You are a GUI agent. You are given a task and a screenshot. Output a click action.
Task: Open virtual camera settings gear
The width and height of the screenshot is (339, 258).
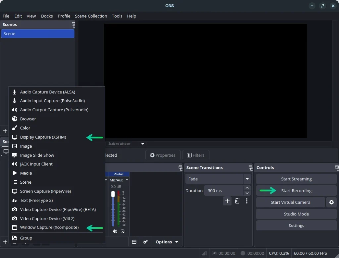coord(331,202)
